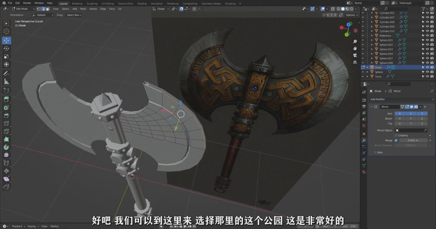Activate the Move tool
Viewport: 436px width, 229px height.
(x=6, y=40)
